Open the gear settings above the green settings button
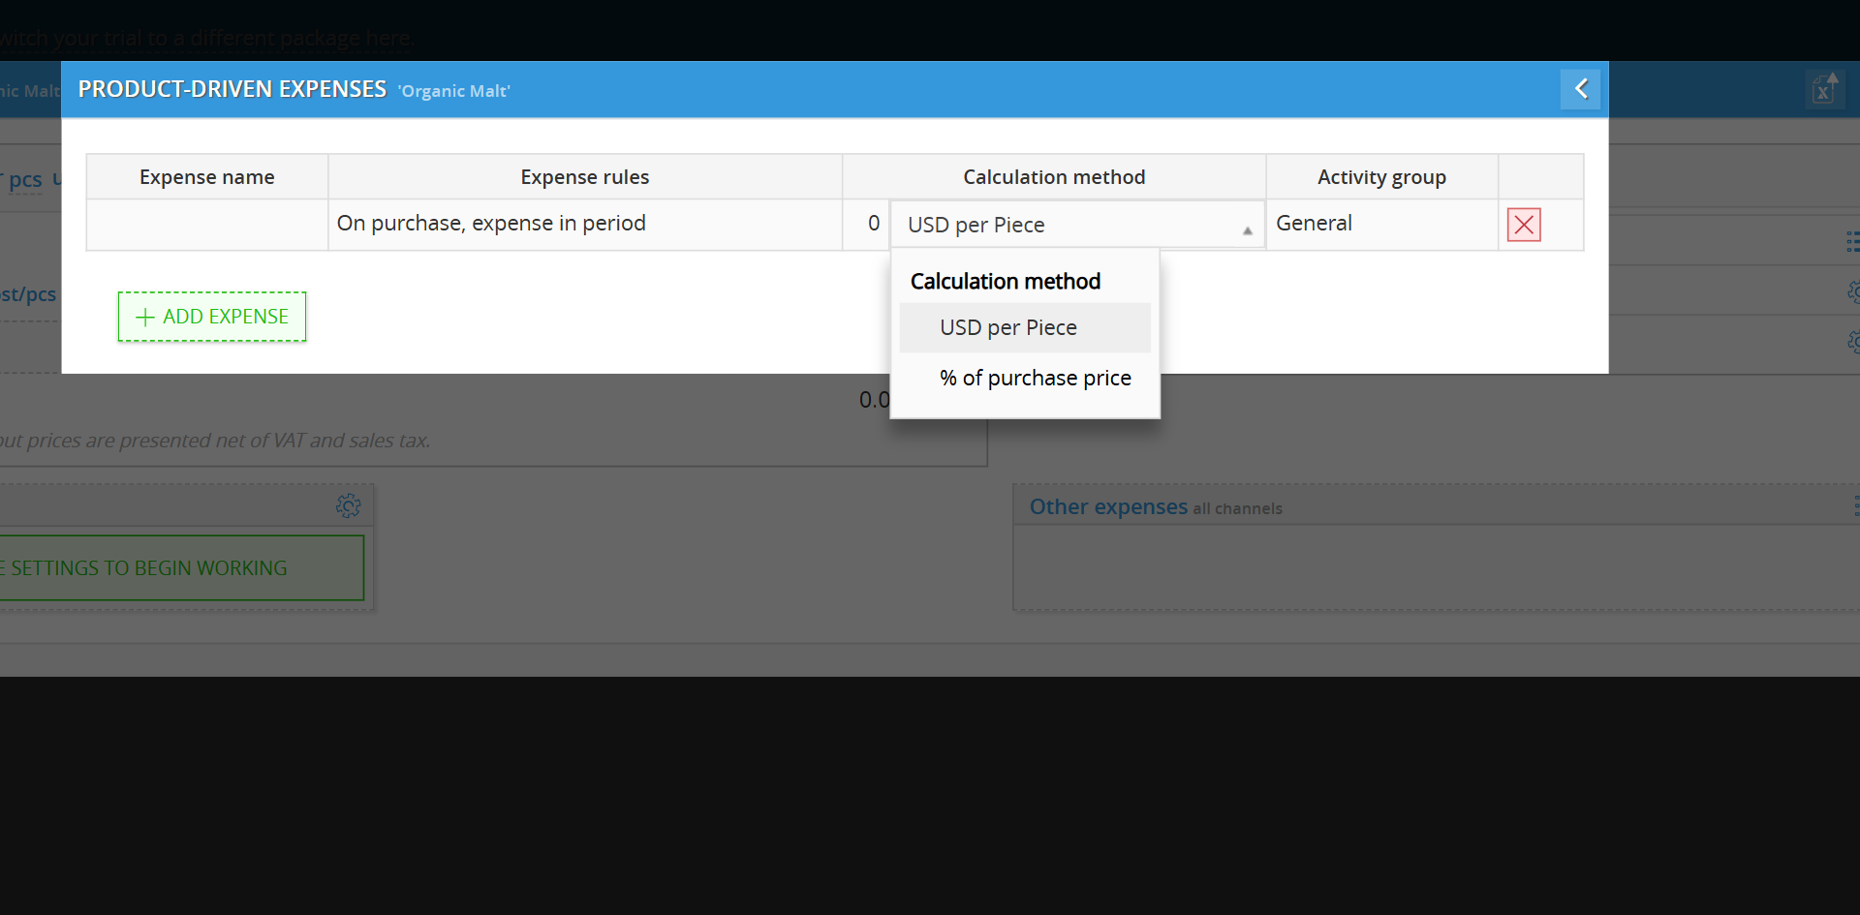 pyautogui.click(x=348, y=505)
